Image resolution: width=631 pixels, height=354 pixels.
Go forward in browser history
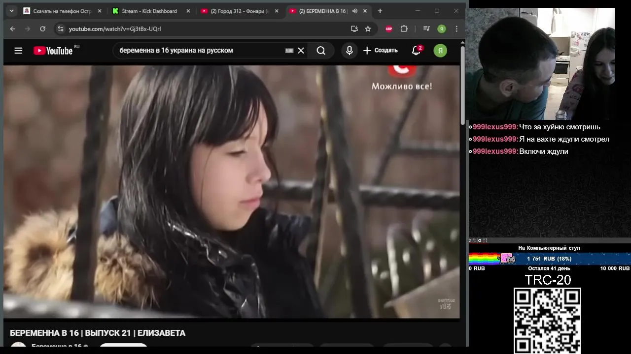click(x=28, y=29)
